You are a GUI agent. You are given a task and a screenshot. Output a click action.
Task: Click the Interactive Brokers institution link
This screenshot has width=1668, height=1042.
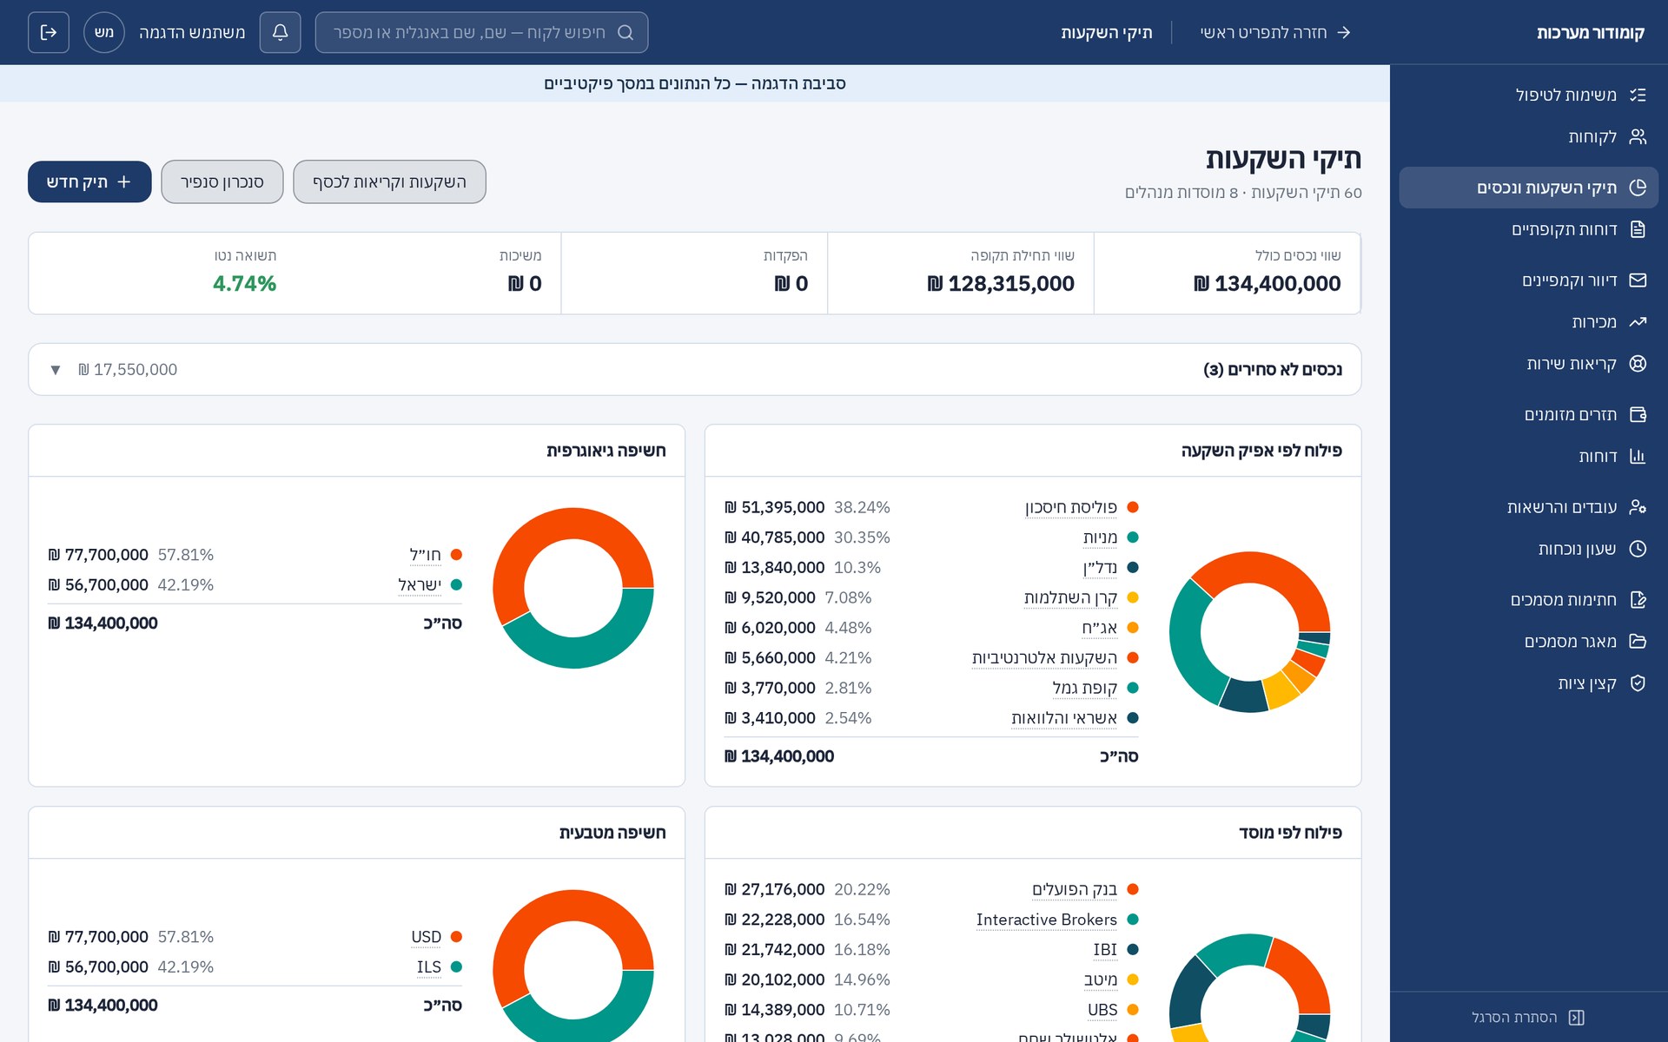pos(1047,920)
